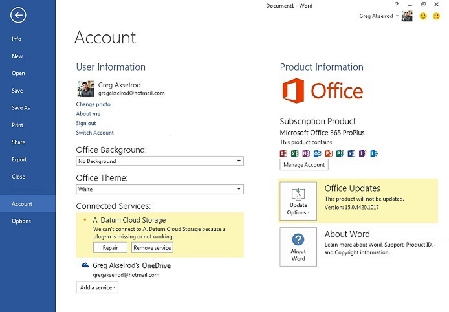Image resolution: width=449 pixels, height=312 pixels.
Task: Click the Remove service button
Action: click(x=152, y=247)
